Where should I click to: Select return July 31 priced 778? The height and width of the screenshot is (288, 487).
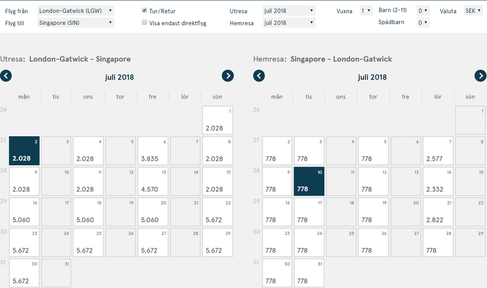309,273
